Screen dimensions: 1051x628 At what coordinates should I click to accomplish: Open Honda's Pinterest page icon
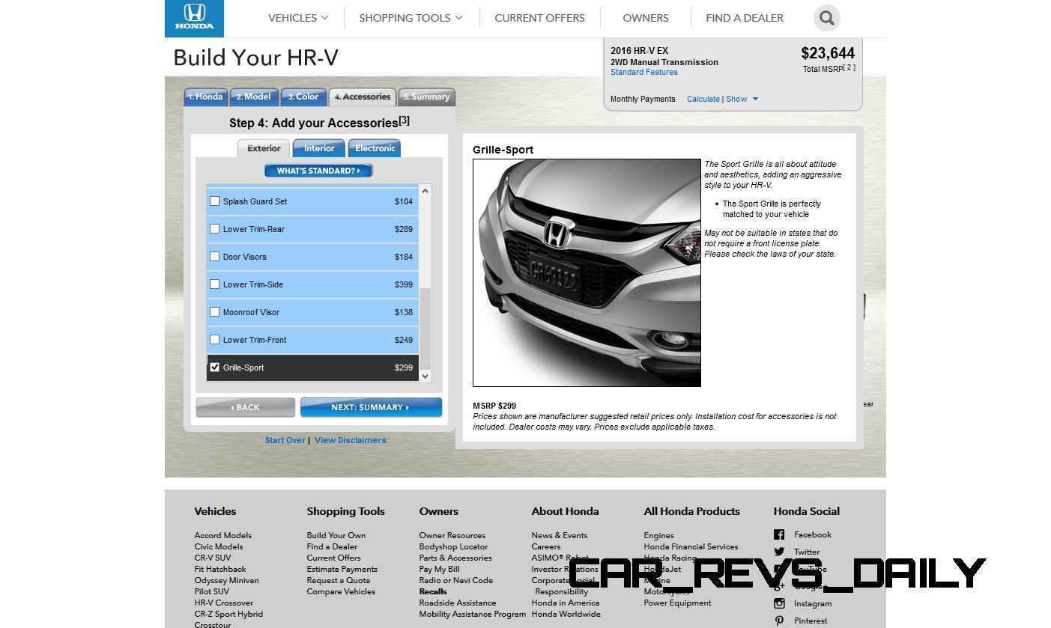pyautogui.click(x=779, y=621)
